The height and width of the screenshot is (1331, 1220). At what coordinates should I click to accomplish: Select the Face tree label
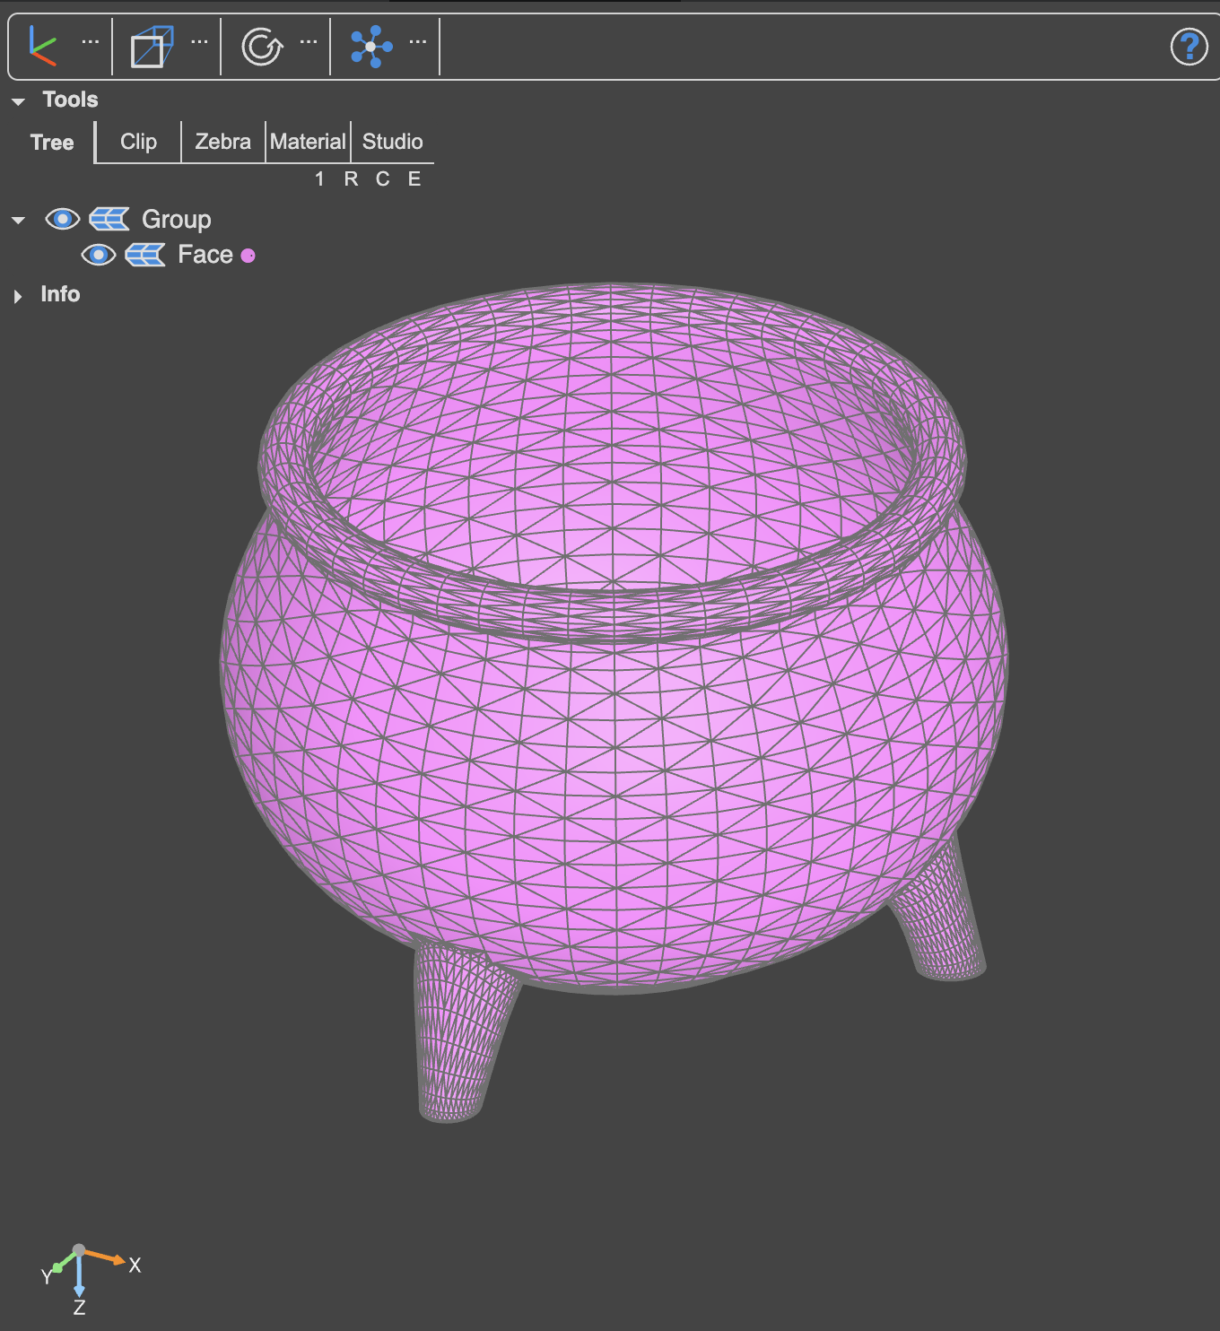pyautogui.click(x=205, y=255)
